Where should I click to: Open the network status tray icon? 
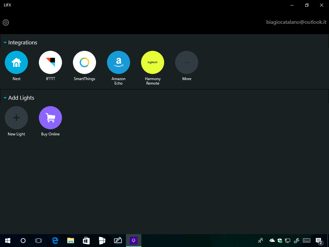[x=288, y=241]
